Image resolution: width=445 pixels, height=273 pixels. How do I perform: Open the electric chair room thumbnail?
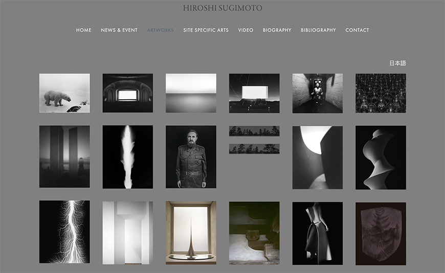pos(318,94)
